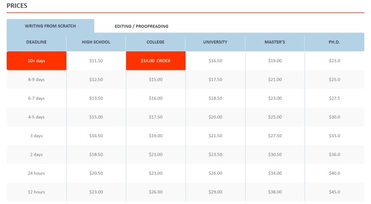This screenshot has width=371, height=204.
Task: Choose University 12 hours $29.00
Action: pyautogui.click(x=215, y=192)
